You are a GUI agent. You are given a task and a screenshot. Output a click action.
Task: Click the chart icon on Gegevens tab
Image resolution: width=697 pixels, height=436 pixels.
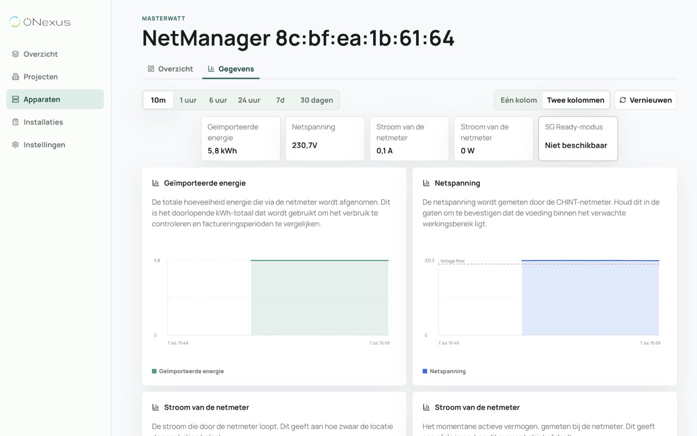point(211,69)
